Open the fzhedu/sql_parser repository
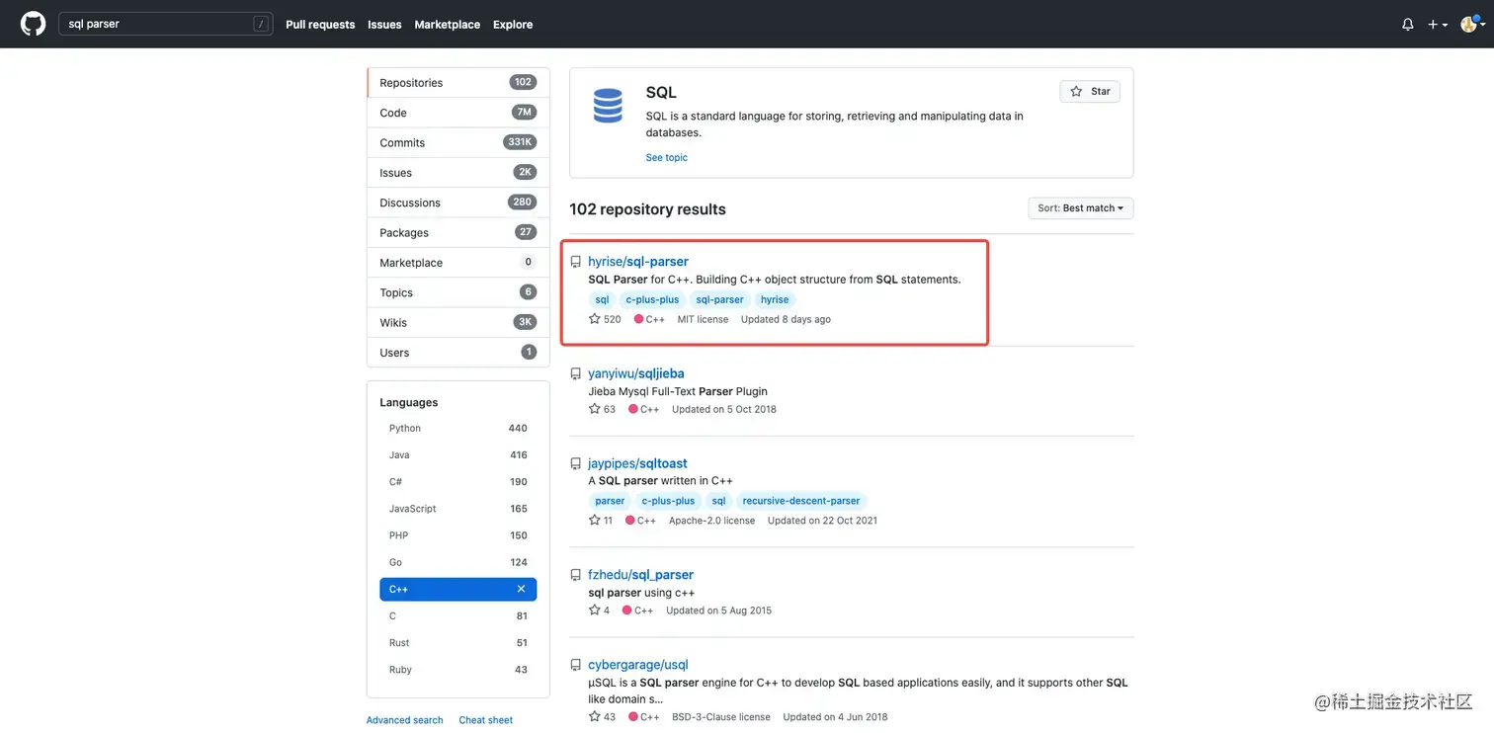Viewport: 1494px width, 733px height. click(640, 575)
